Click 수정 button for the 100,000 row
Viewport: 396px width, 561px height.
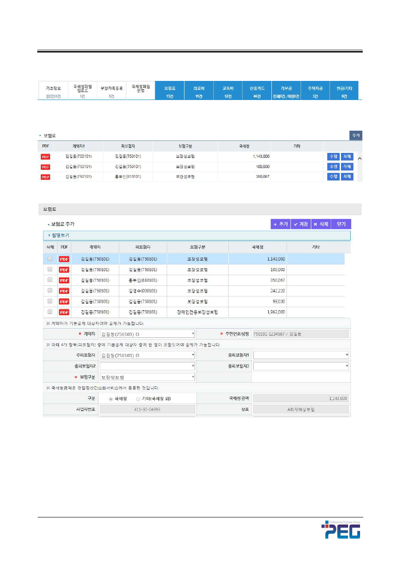coord(333,167)
